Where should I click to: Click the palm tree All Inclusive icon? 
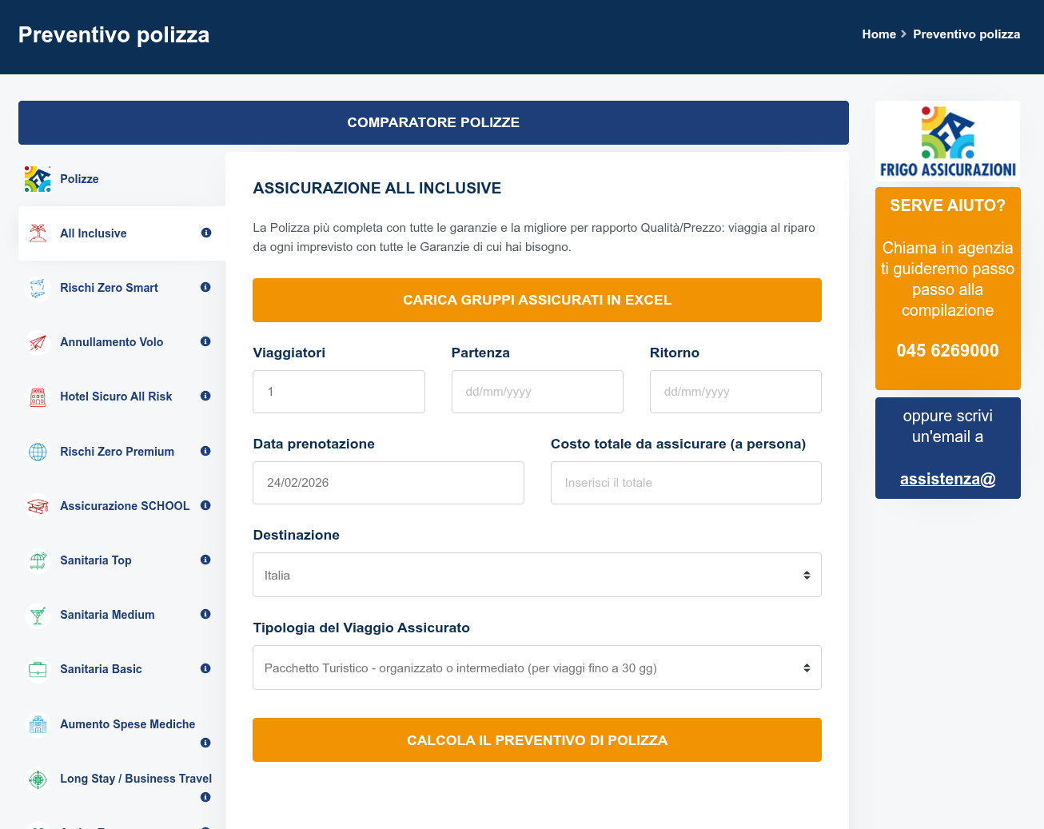38,233
